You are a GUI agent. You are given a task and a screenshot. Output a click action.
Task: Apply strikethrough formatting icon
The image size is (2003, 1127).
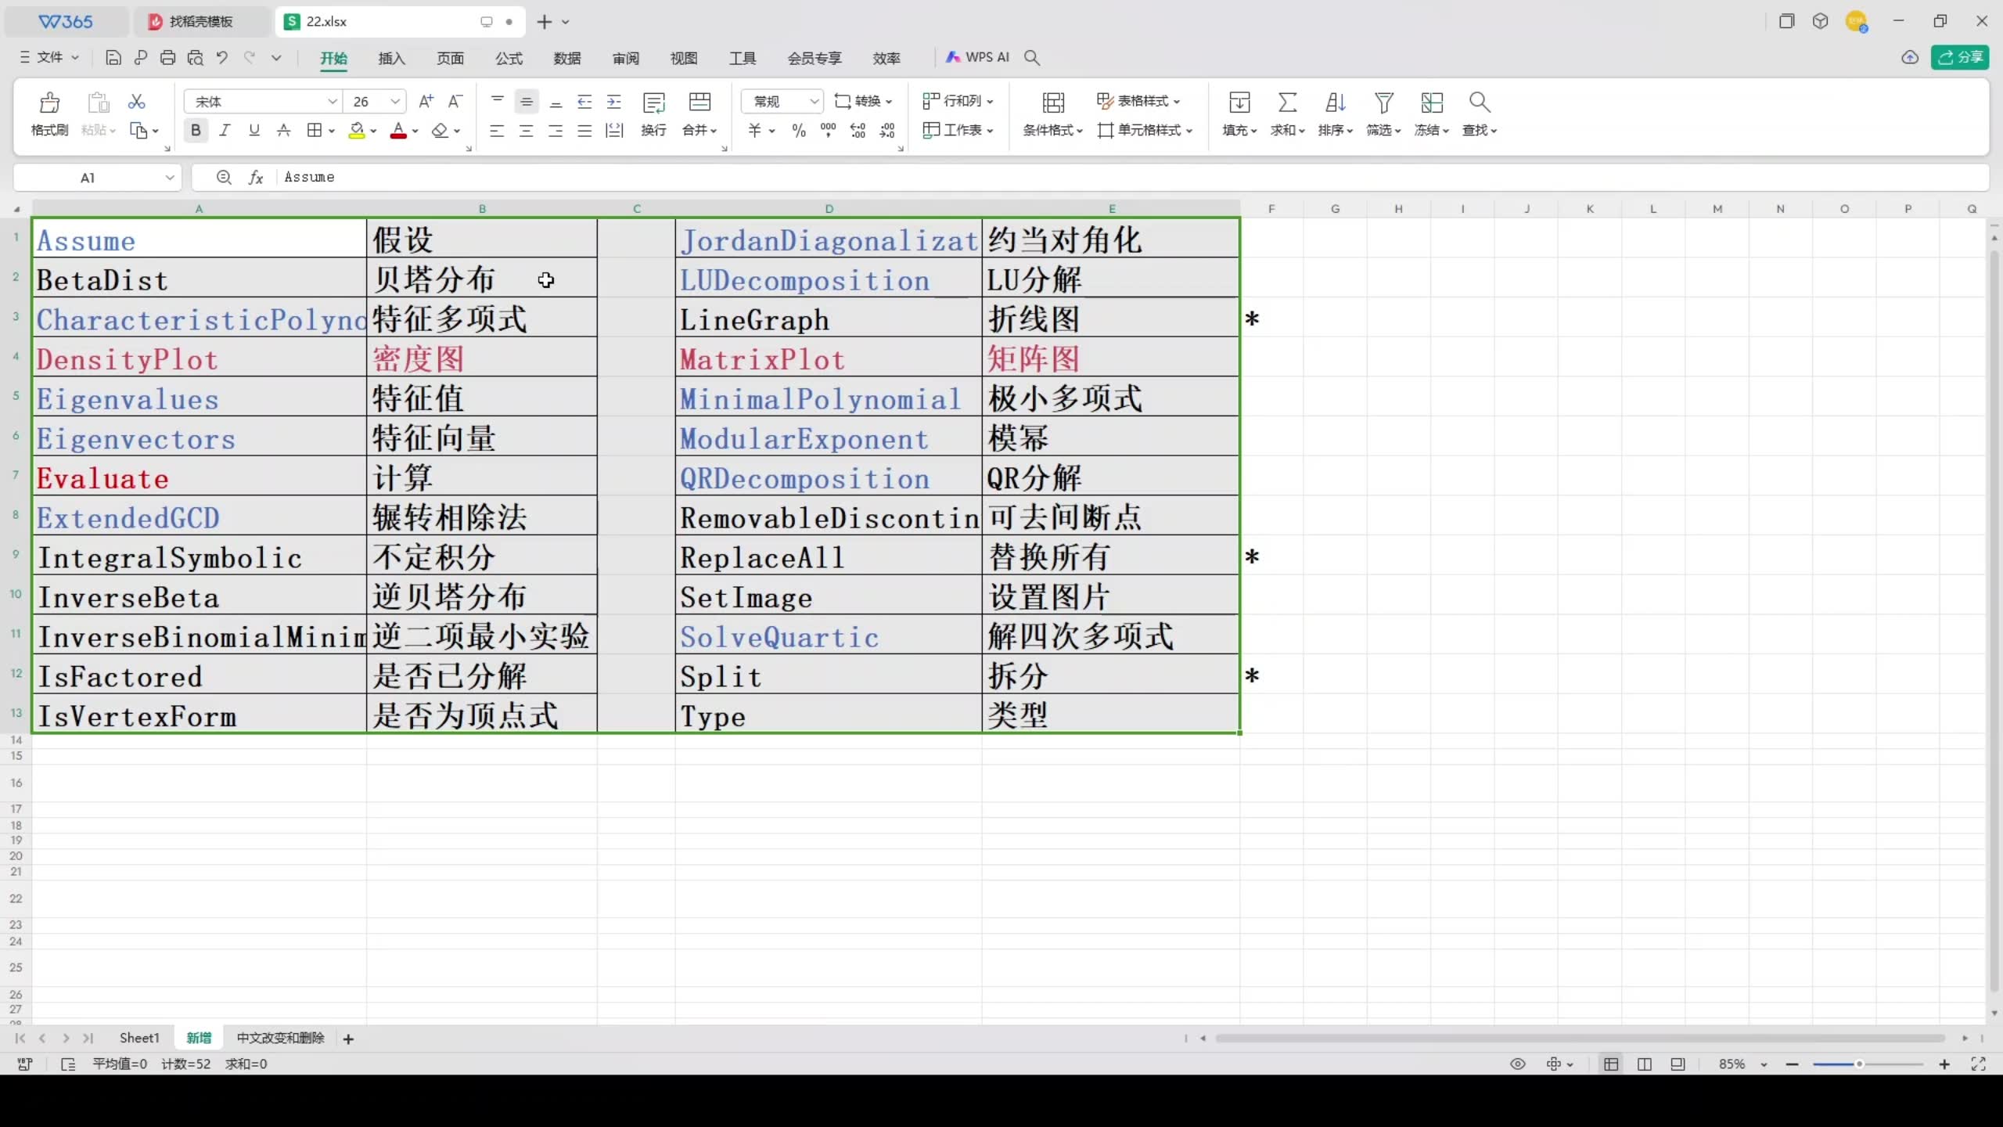(284, 131)
